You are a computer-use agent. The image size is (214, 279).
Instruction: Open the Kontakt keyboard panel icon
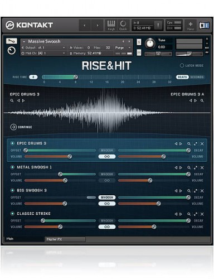111,25
